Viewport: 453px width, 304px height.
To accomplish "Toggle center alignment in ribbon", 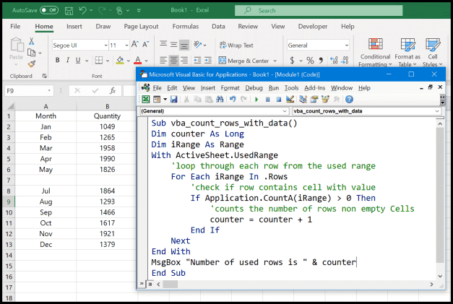I will tap(174, 61).
